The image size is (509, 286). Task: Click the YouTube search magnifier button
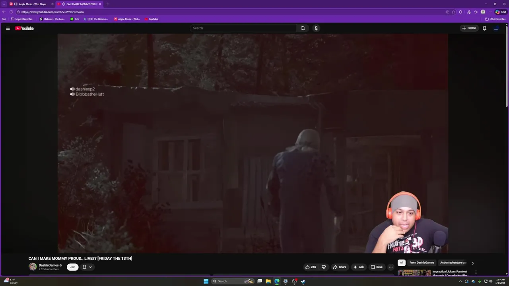pos(303,28)
